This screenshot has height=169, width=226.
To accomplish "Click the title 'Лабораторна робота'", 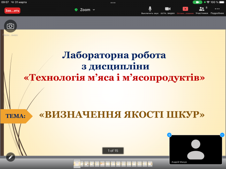I will pos(114,55).
